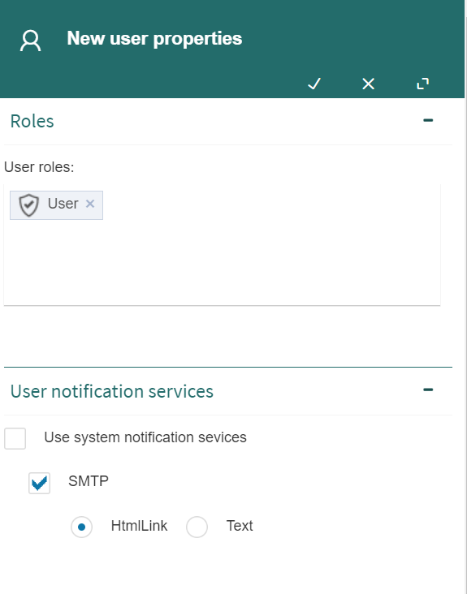Select the HtmlLink radio button
Viewport: 467px width, 594px height.
click(x=81, y=527)
